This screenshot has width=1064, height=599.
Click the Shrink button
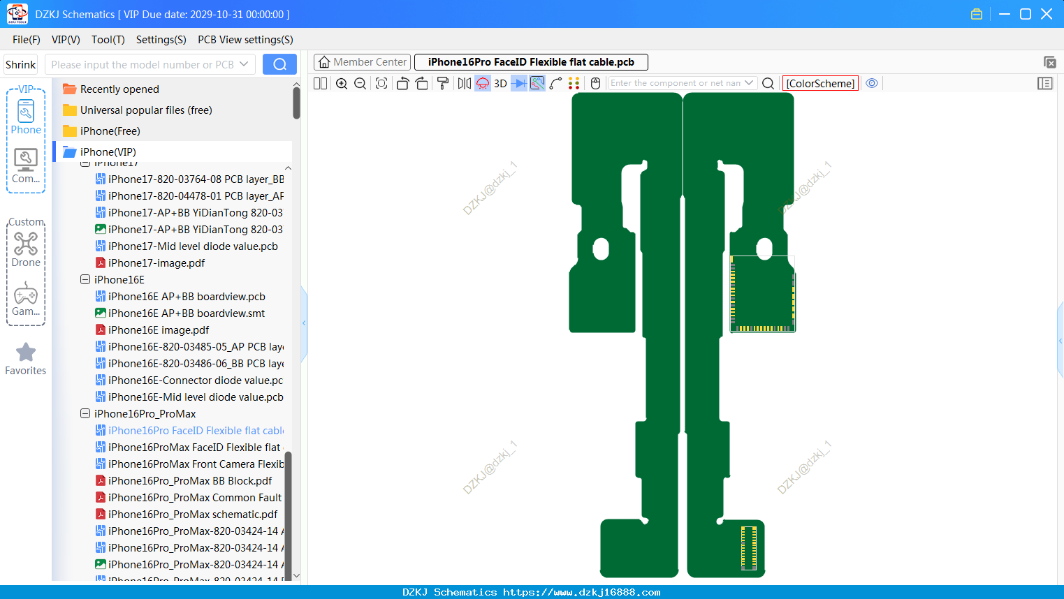(20, 64)
